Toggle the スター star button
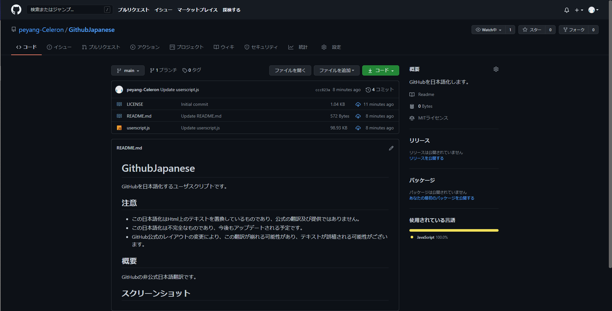Image resolution: width=612 pixels, height=311 pixels. 532,30
